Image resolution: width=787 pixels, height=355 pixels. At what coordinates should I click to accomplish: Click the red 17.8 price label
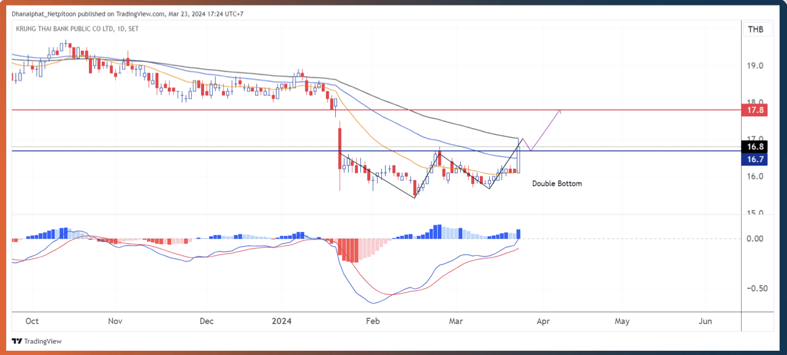(x=755, y=110)
